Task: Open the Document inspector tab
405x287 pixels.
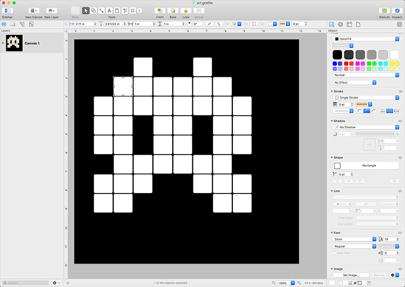Action: tap(358, 24)
